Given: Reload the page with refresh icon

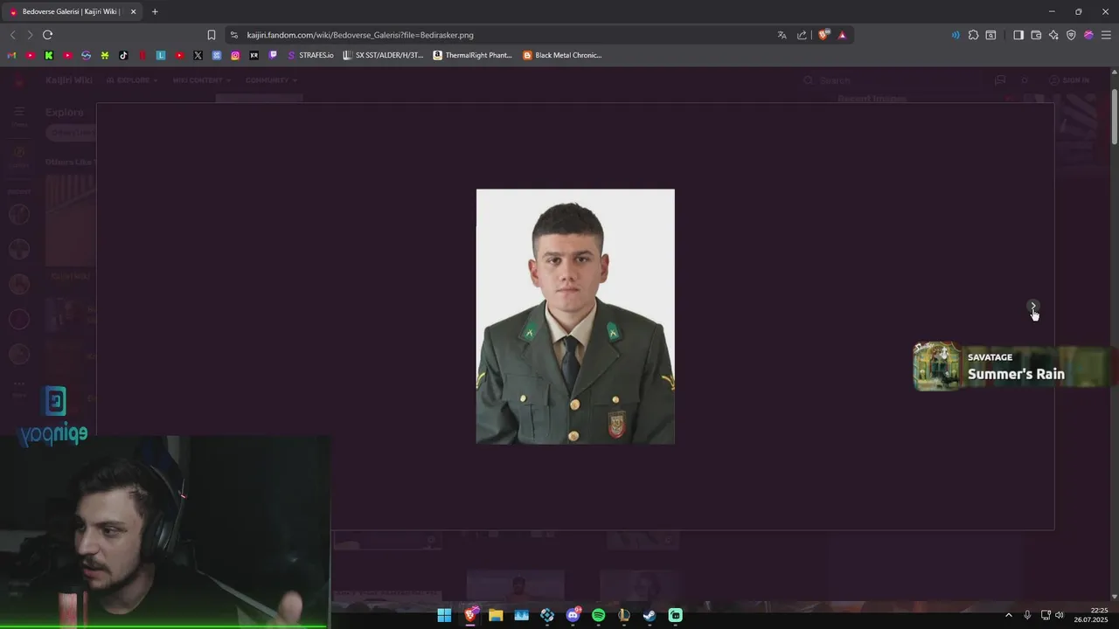Looking at the screenshot, I should coord(47,35).
